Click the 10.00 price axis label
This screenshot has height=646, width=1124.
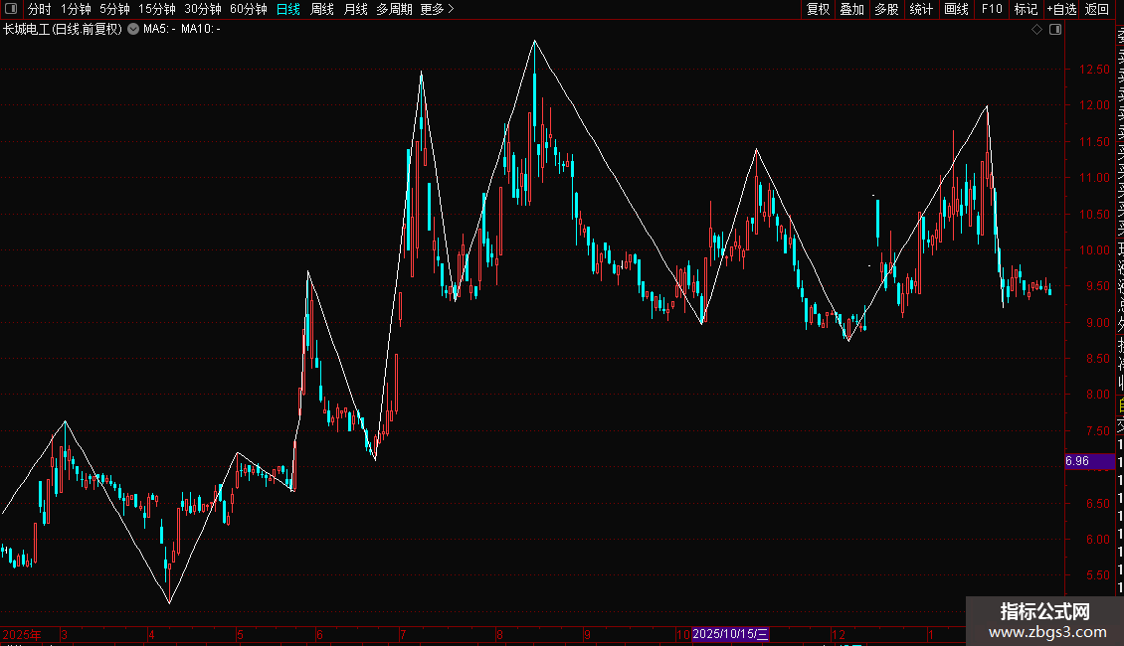tap(1094, 249)
